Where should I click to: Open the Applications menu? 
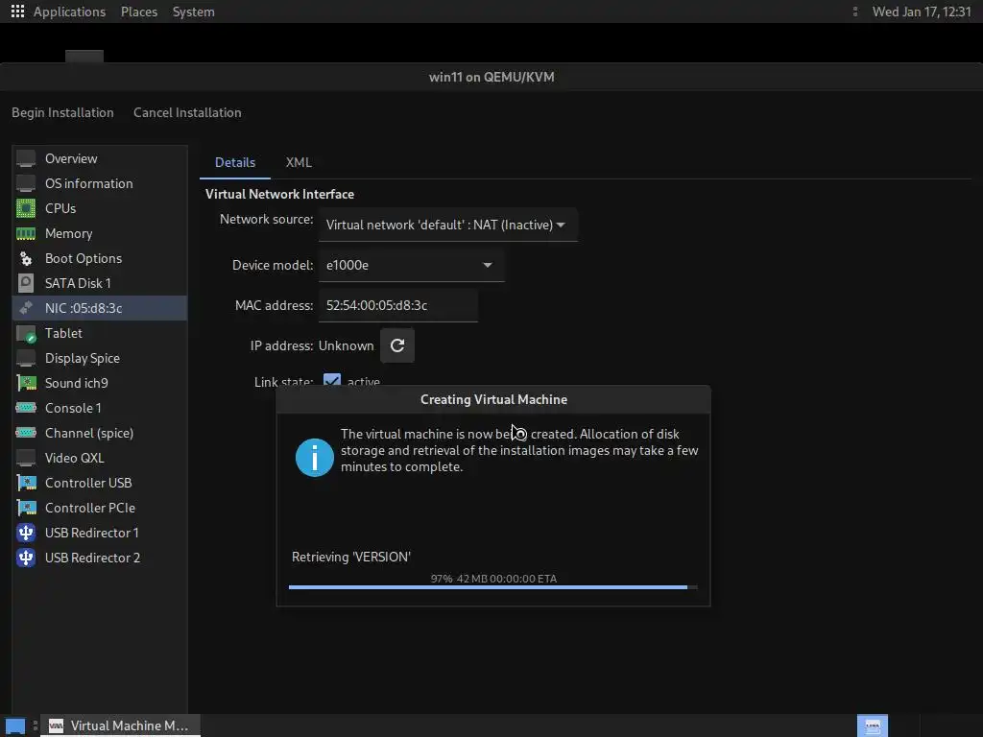click(69, 12)
